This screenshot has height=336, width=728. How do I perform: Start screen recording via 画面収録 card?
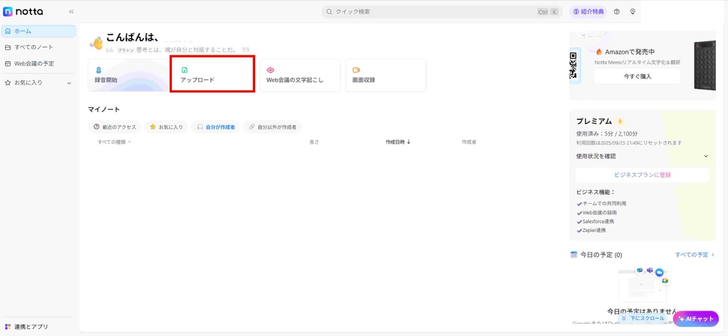pos(385,75)
